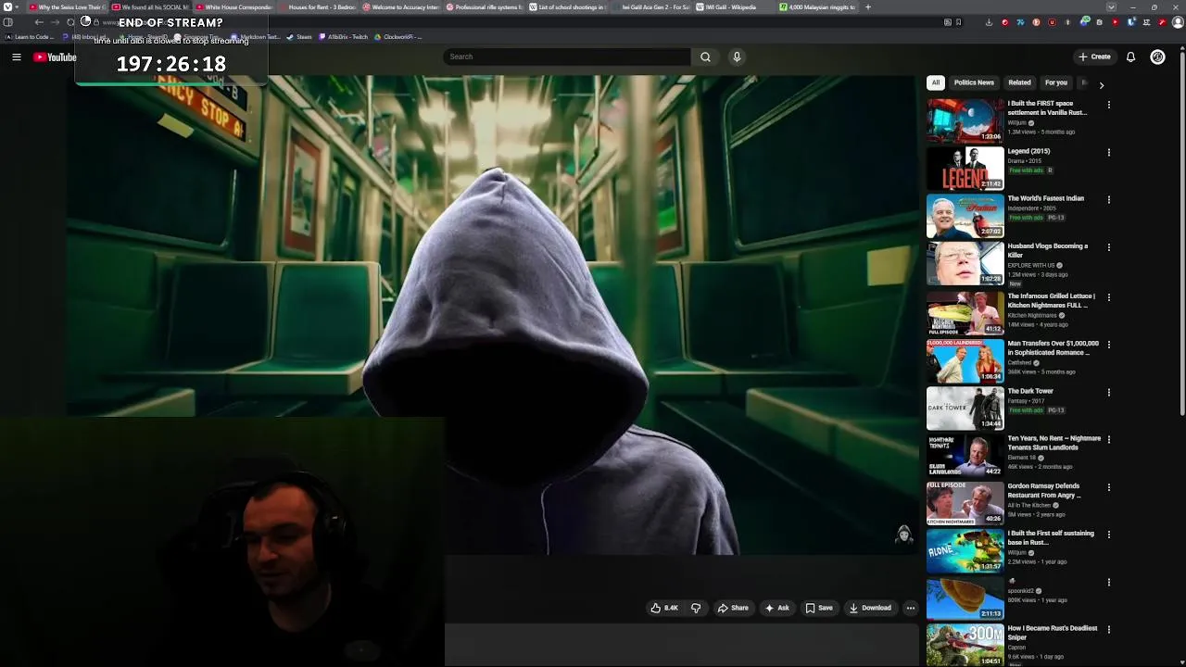Open 'The Infamous Grilled Lettuce' video title
The image size is (1186, 667).
point(1052,301)
